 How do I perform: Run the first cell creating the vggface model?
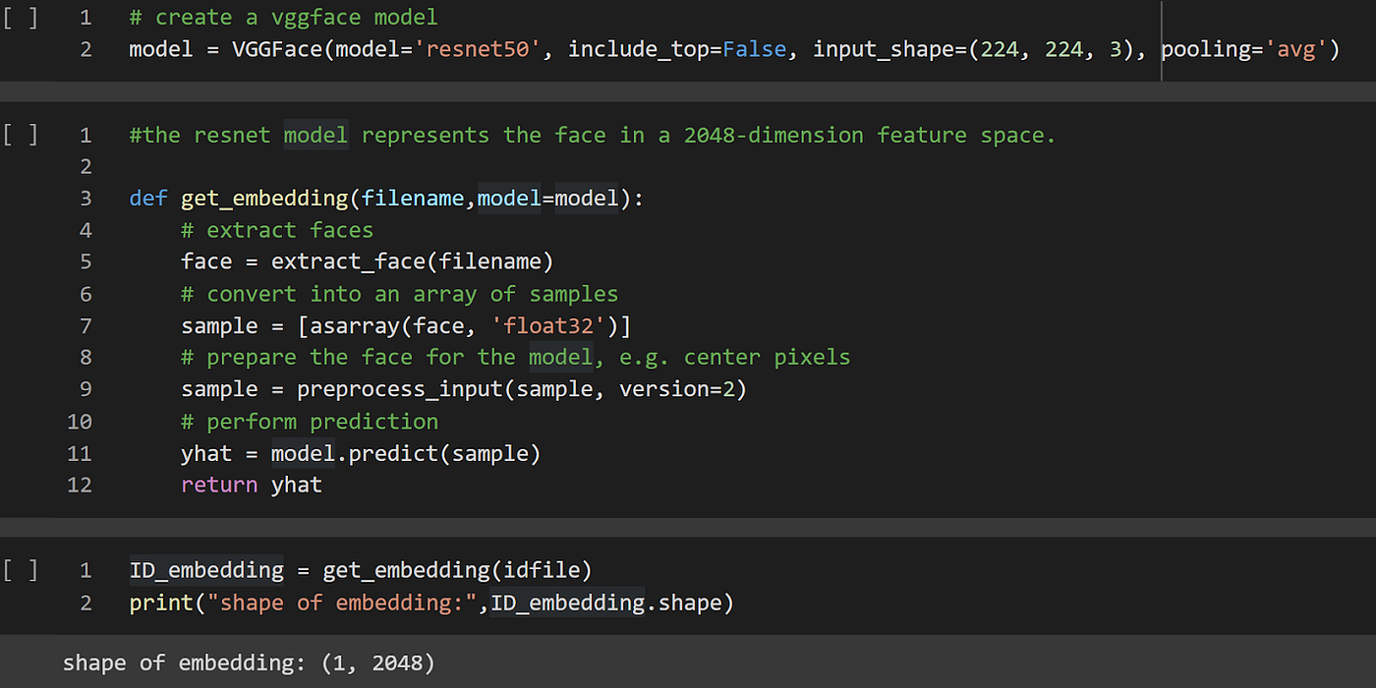point(21,17)
